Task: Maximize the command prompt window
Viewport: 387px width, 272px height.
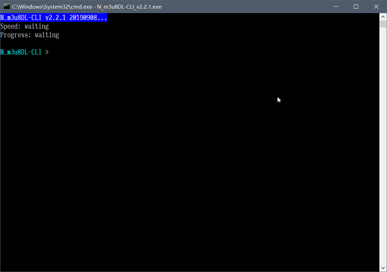Action: [356, 6]
